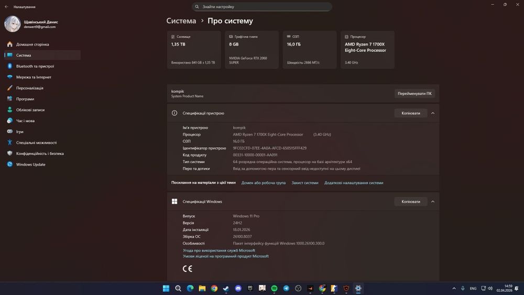Open OBS Studio from the taskbar

298,288
